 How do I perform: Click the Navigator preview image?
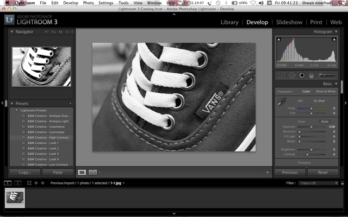41,67
